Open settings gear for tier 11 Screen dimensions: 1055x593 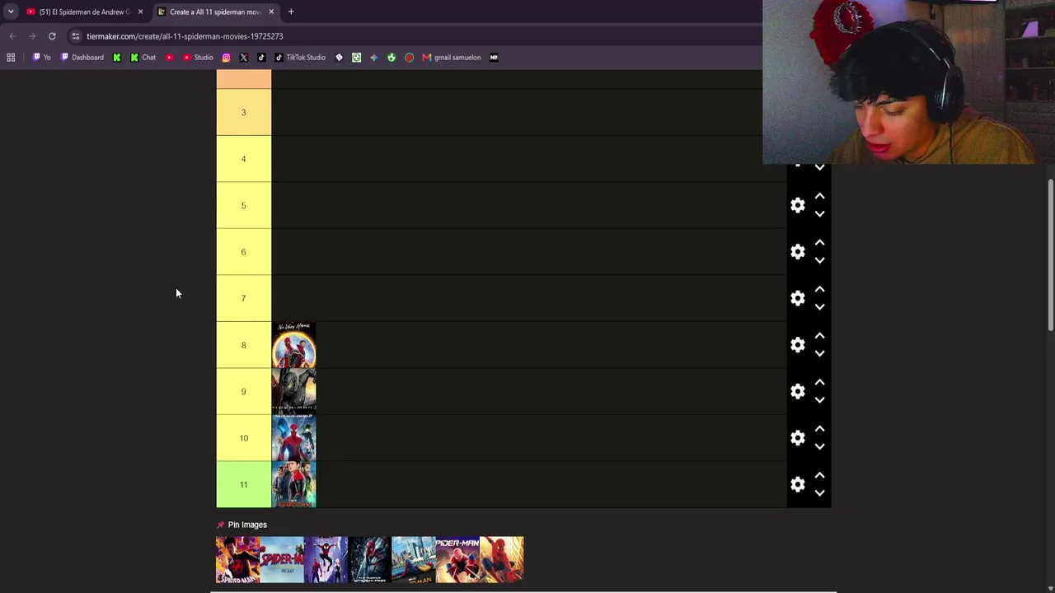[x=797, y=484]
